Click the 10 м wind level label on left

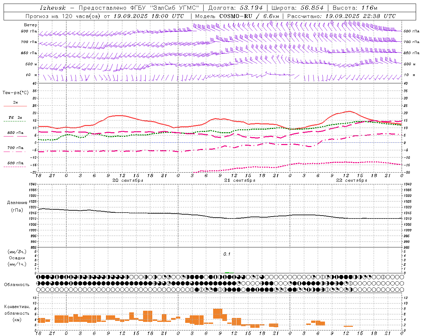pos(32,75)
